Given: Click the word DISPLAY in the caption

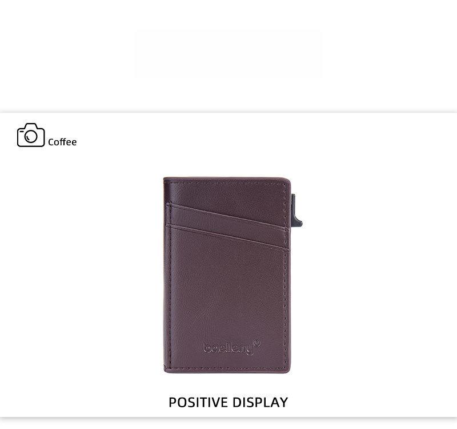Looking at the screenshot, I should pos(260,402).
